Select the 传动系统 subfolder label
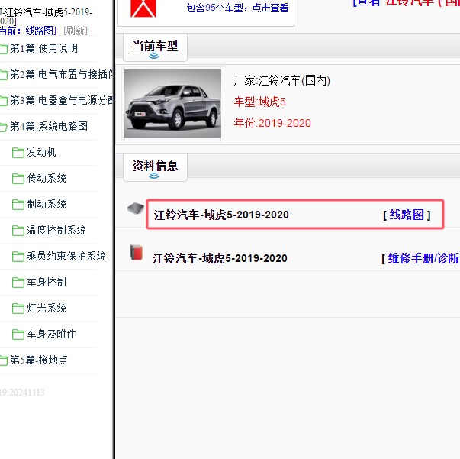Viewport: 460px width, 459px height. pyautogui.click(x=47, y=178)
